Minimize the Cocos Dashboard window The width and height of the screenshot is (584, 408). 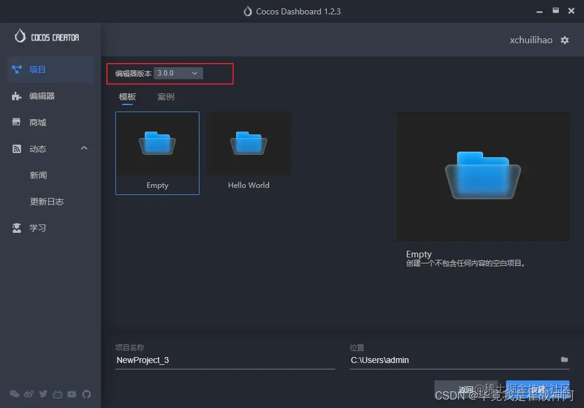540,11
